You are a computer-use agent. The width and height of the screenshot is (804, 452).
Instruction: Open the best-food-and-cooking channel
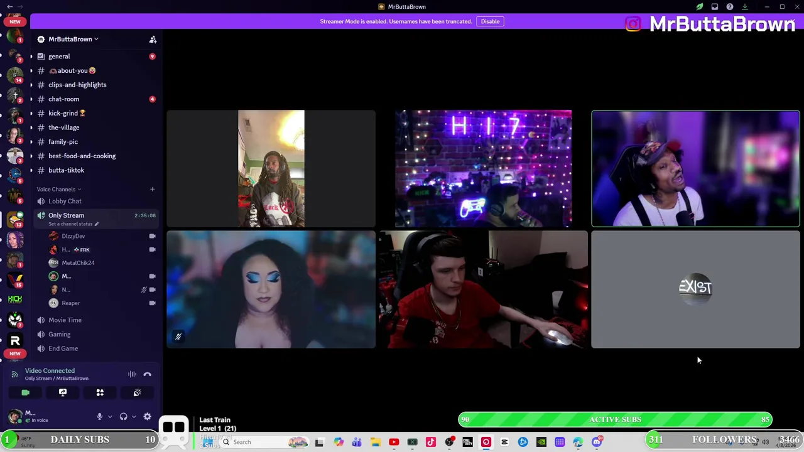[x=96, y=156]
